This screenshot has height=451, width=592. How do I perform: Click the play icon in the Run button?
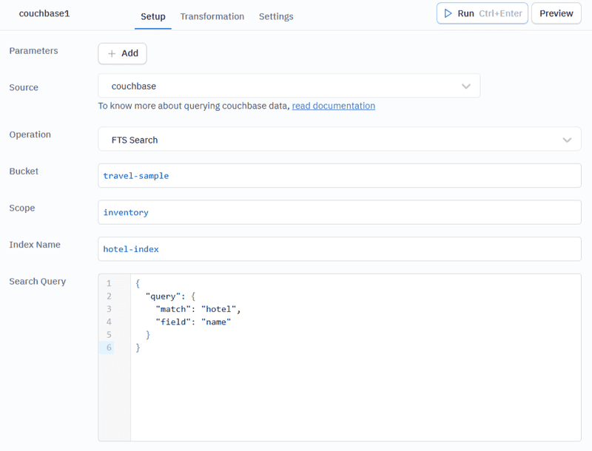pos(449,13)
